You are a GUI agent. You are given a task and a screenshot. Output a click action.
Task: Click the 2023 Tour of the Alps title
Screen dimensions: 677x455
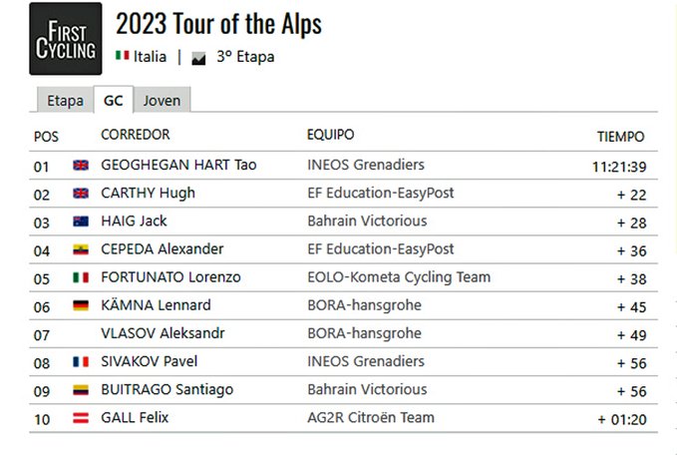pyautogui.click(x=219, y=23)
